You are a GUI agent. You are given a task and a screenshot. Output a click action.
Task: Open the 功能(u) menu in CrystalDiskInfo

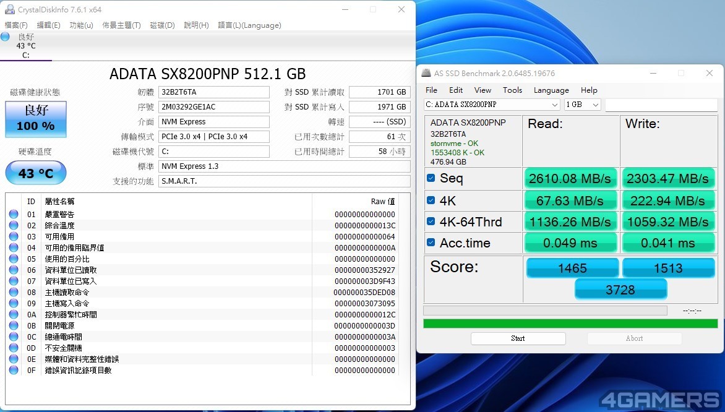pos(82,25)
